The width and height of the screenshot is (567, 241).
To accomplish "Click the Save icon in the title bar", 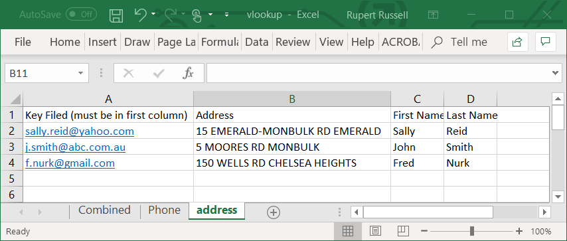I will tap(116, 15).
